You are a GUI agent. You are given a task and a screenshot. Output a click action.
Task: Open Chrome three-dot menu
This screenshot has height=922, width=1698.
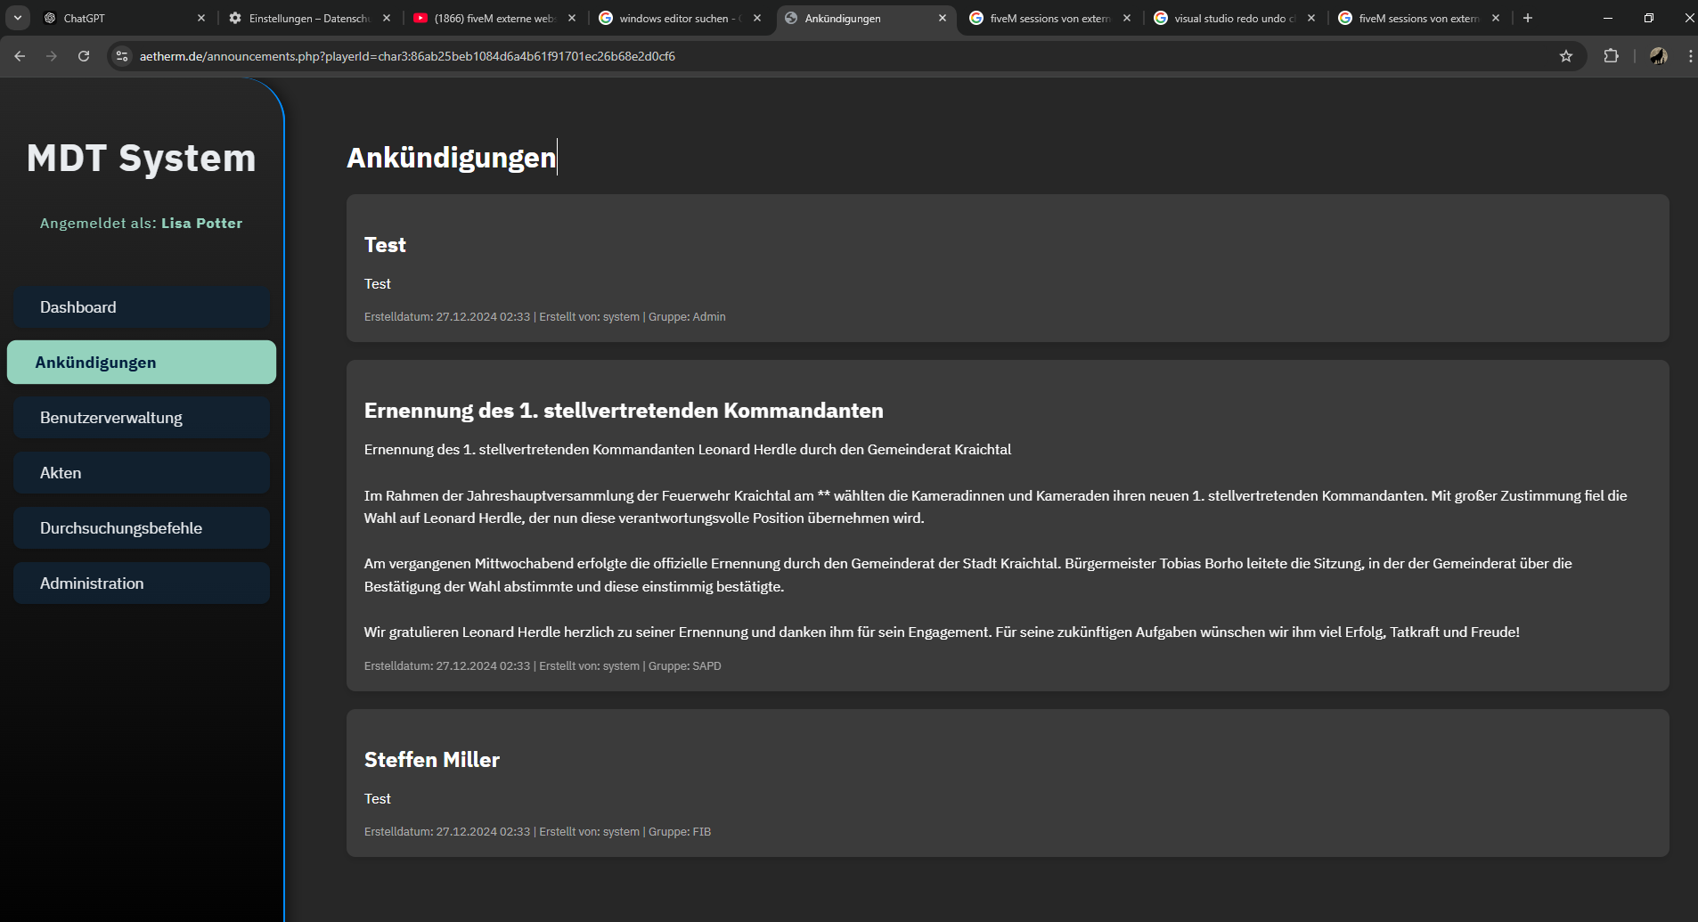point(1690,56)
